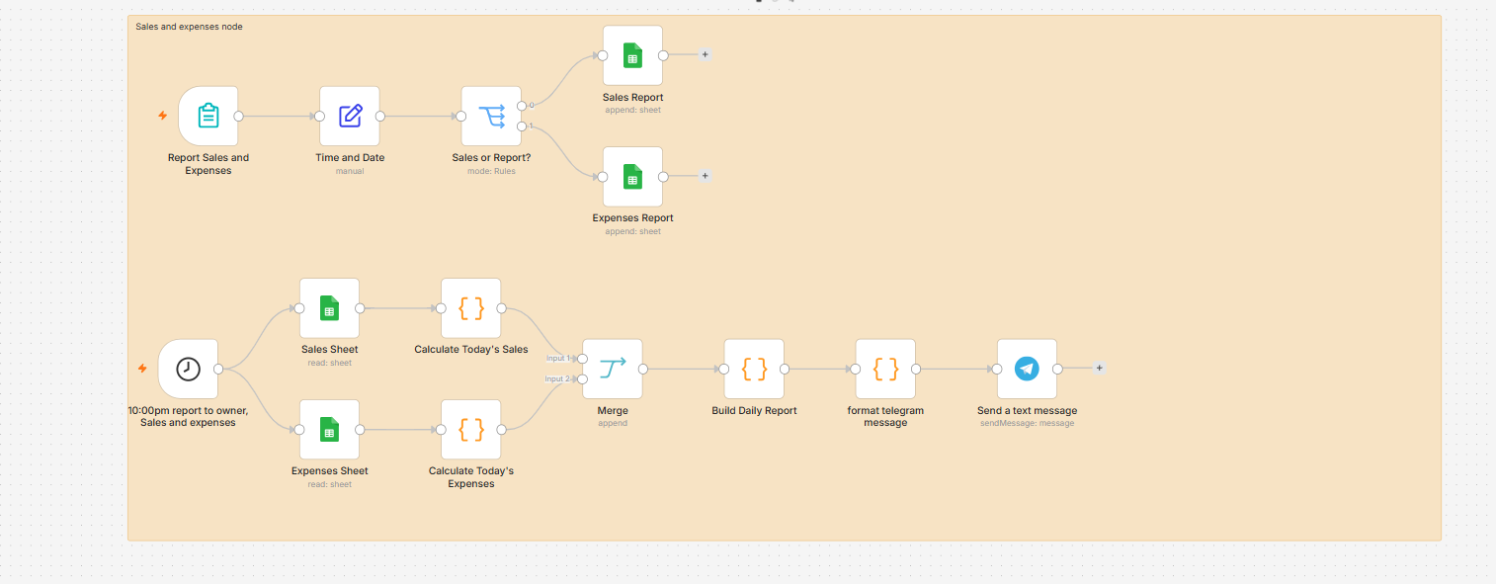
Task: Open the Build Daily Report code node
Action: click(x=754, y=369)
